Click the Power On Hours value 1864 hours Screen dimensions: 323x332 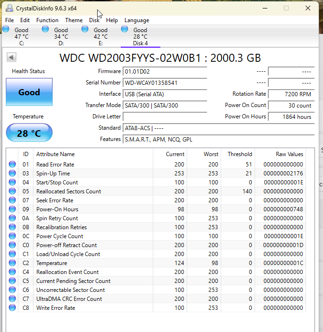(x=291, y=116)
